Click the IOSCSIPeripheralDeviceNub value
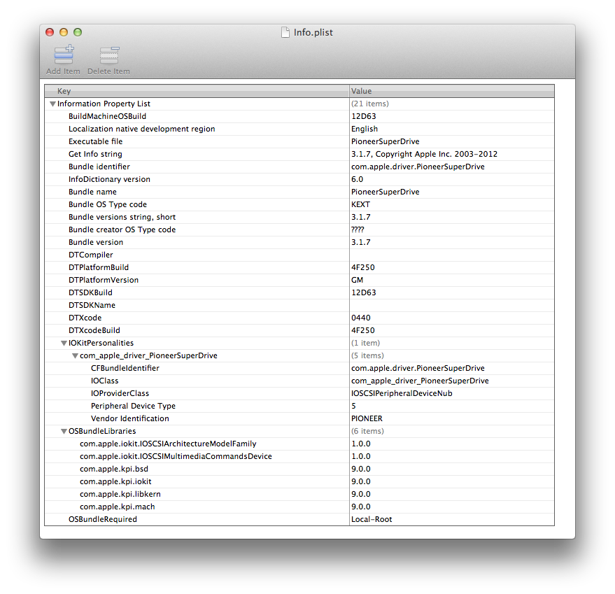 [x=402, y=393]
